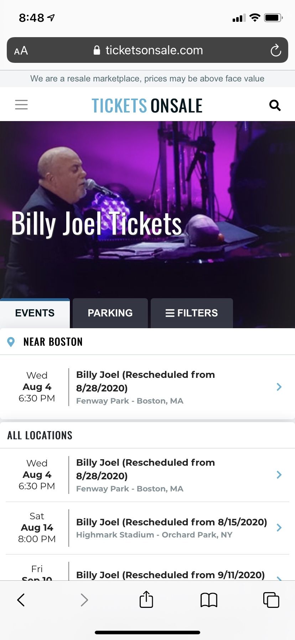This screenshot has width=295, height=640.
Task: Open the hamburger navigation menu
Action: (21, 105)
